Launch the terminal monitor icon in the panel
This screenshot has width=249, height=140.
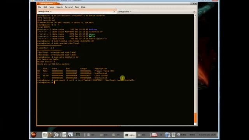tap(78, 135)
